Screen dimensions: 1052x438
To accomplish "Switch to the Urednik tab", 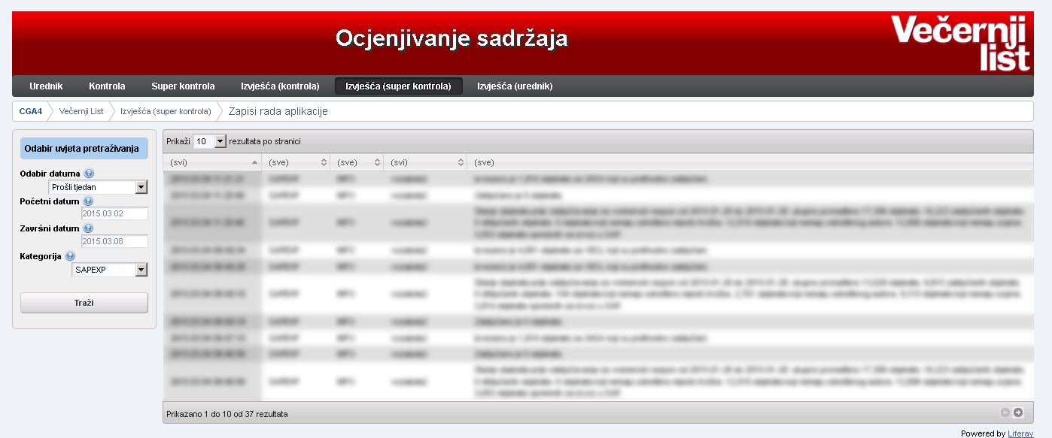I will click(x=46, y=86).
